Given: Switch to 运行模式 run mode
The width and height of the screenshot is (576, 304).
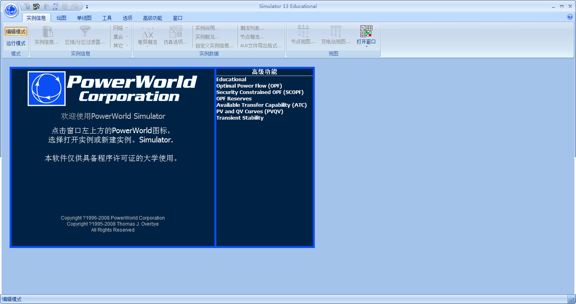Looking at the screenshot, I should pos(16,43).
